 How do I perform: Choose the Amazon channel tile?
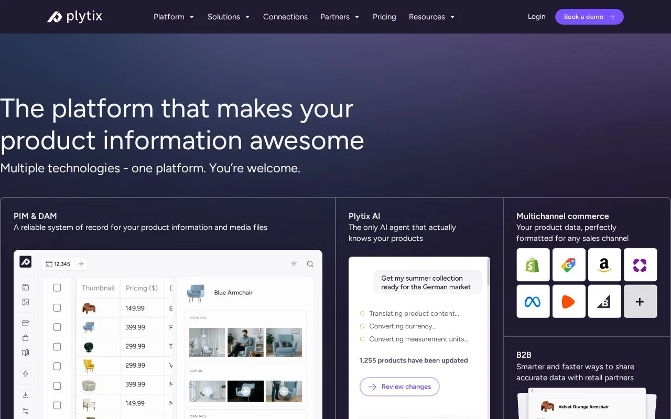604,265
